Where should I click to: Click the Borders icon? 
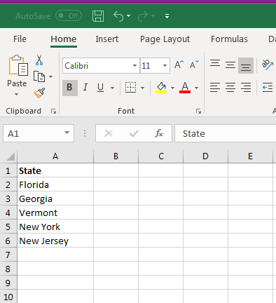pyautogui.click(x=130, y=88)
